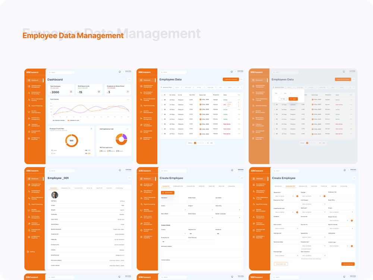Image resolution: width=373 pixels, height=280 pixels.
Task: Click the Move to Back Tab button
Action: (x=281, y=264)
